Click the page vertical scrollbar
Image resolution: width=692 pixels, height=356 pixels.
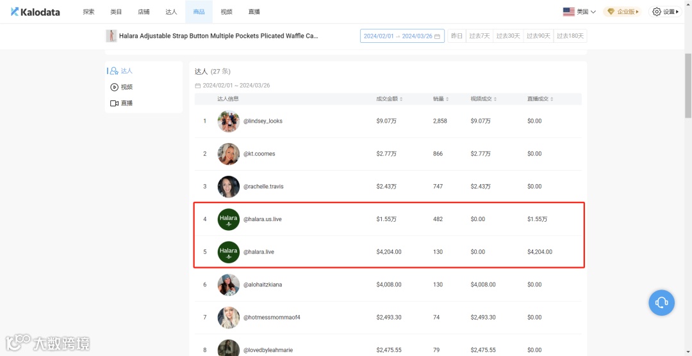tap(688, 86)
